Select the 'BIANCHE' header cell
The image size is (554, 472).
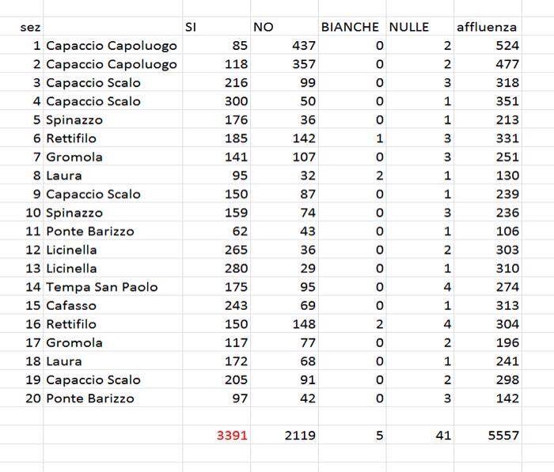click(352, 27)
